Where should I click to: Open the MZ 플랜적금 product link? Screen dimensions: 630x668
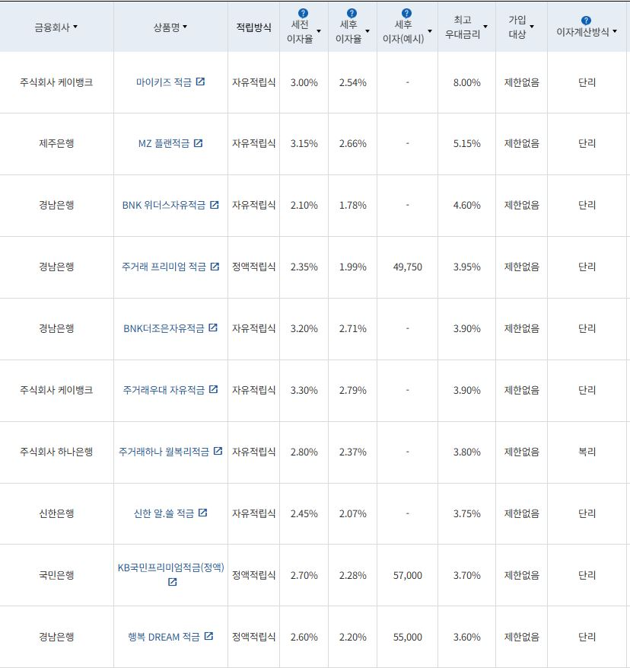pos(164,143)
